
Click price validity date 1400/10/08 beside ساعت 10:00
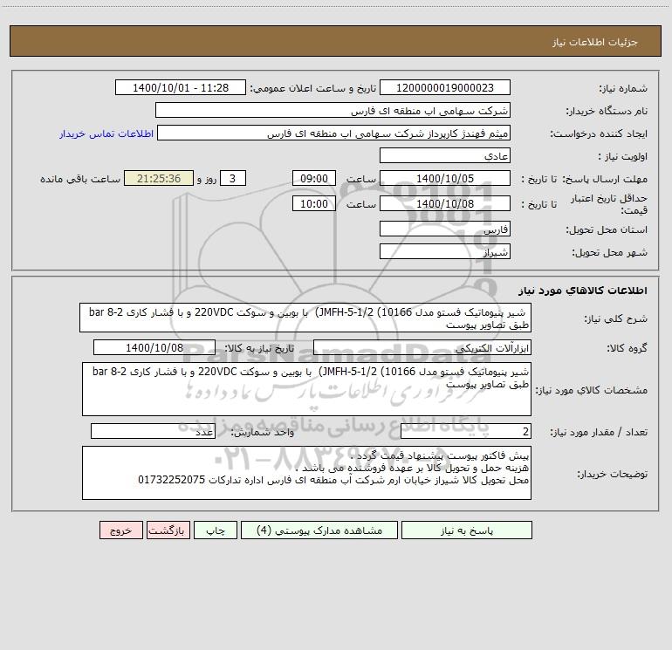click(x=445, y=203)
